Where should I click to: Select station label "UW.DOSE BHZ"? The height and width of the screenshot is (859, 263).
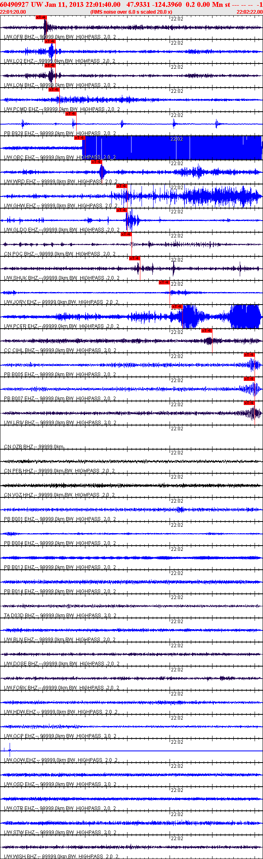pos(21,664)
